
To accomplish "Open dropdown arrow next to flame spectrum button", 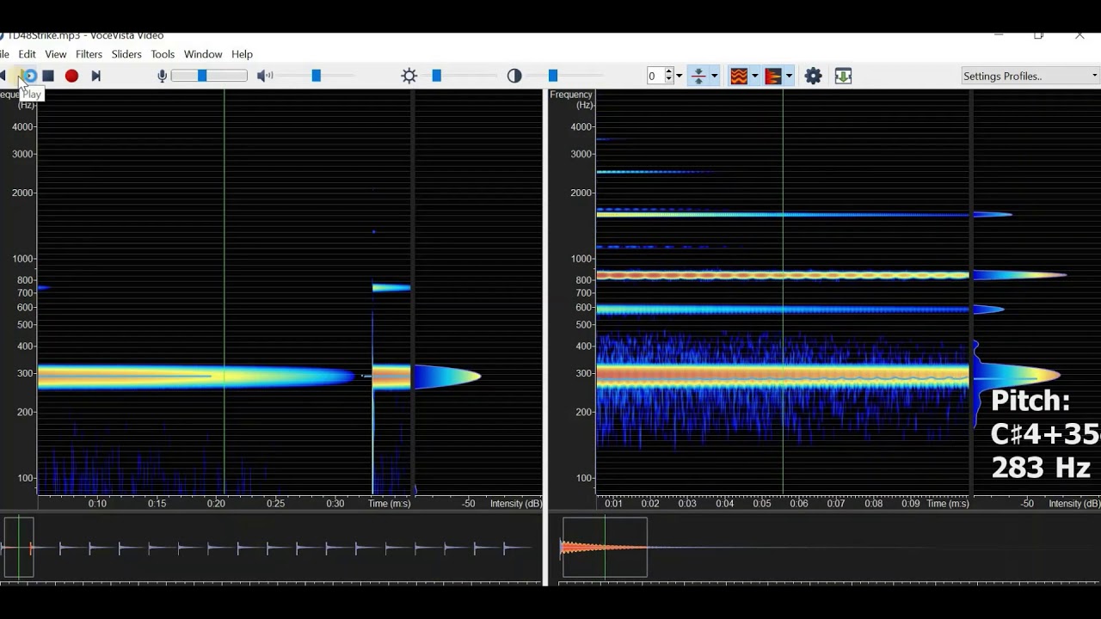I will (789, 76).
